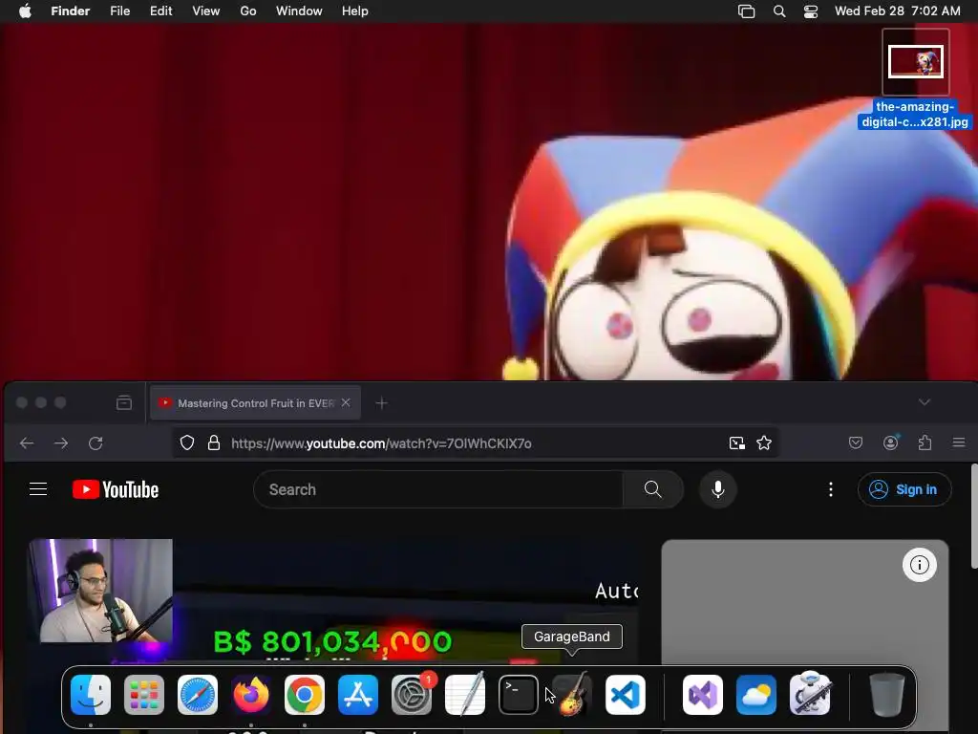Open the Edit menu

point(160,11)
